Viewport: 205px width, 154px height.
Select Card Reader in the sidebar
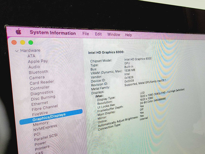pos(42,82)
